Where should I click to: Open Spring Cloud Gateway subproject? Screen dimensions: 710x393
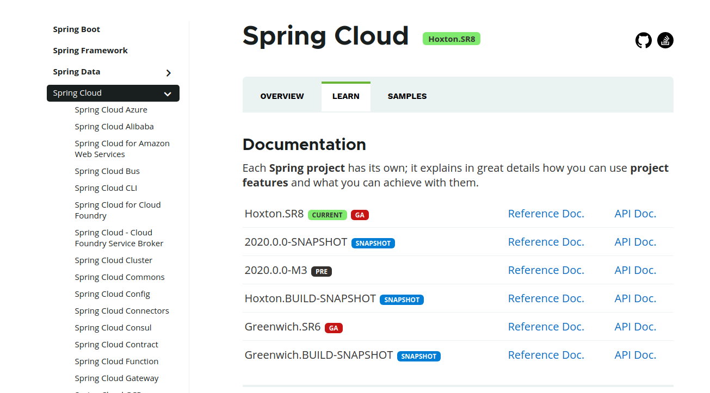[116, 378]
